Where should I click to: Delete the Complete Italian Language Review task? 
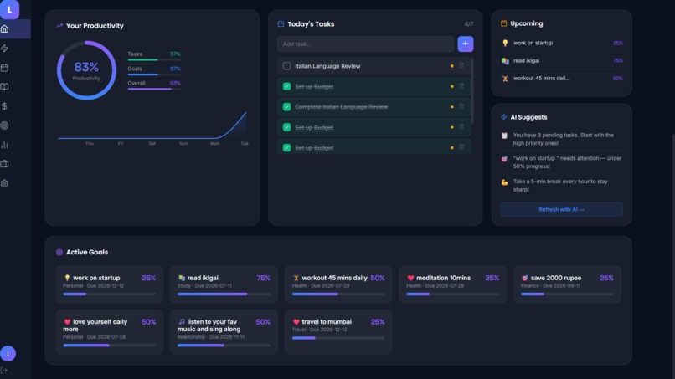[461, 106]
